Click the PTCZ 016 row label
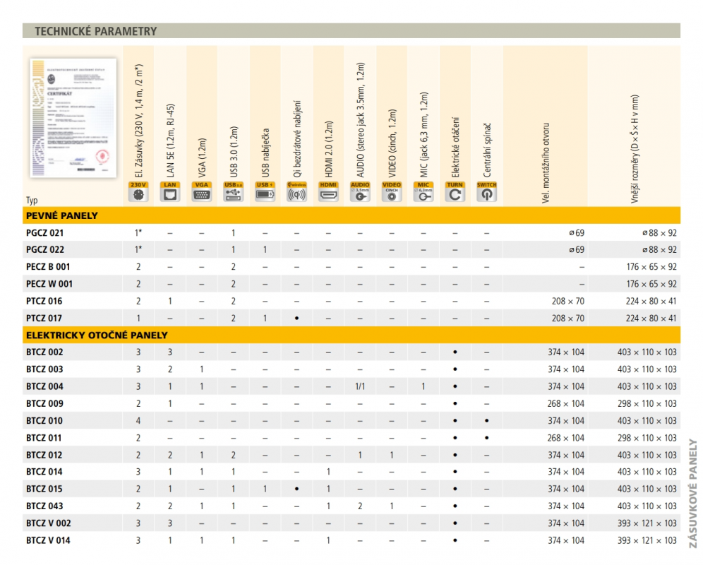The height and width of the screenshot is (565, 703). point(44,301)
